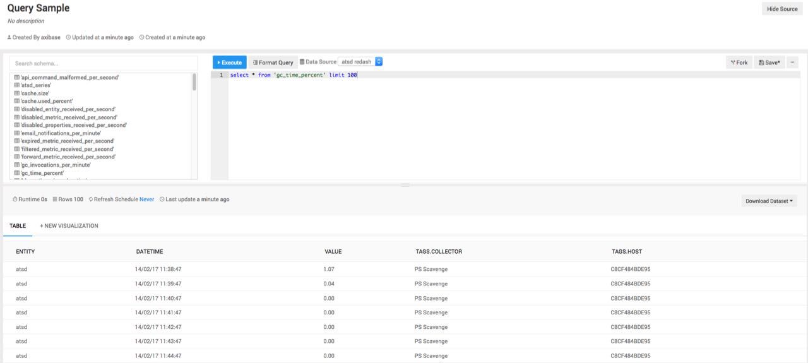Click the table icon beside 'disabled_entity_received_per_second'
Image resolution: width=808 pixels, height=363 pixels.
pyautogui.click(x=17, y=109)
